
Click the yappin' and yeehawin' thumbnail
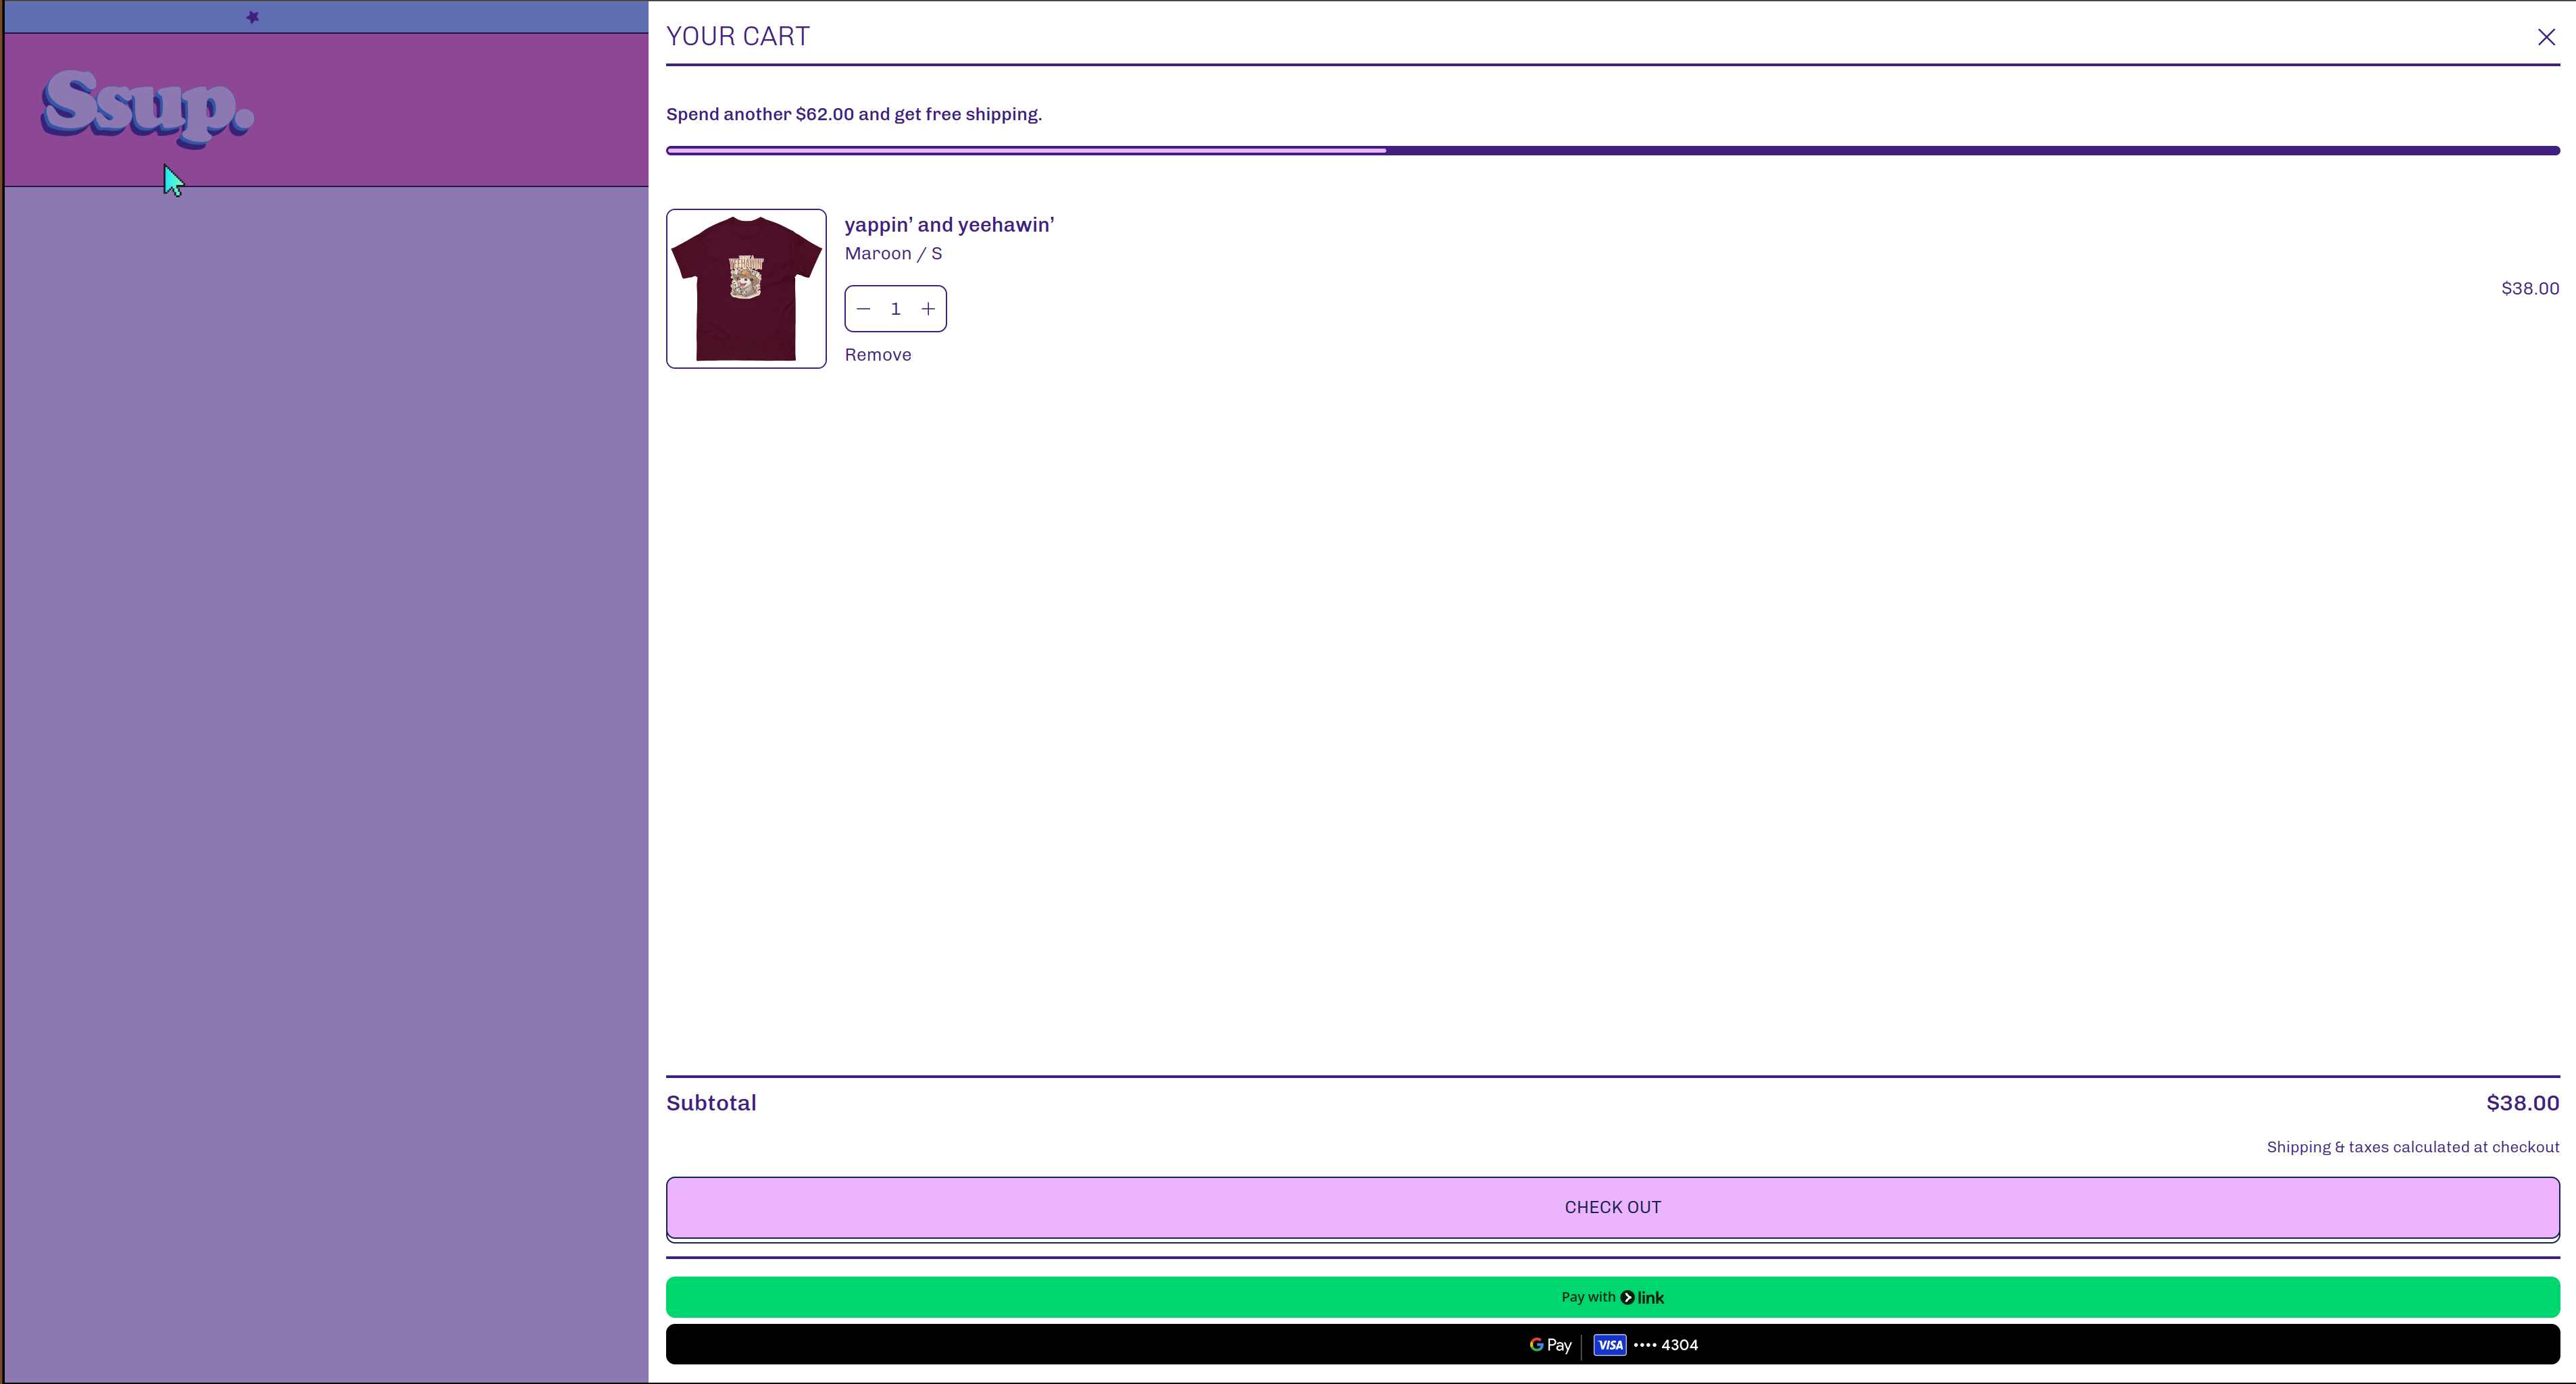(x=745, y=288)
